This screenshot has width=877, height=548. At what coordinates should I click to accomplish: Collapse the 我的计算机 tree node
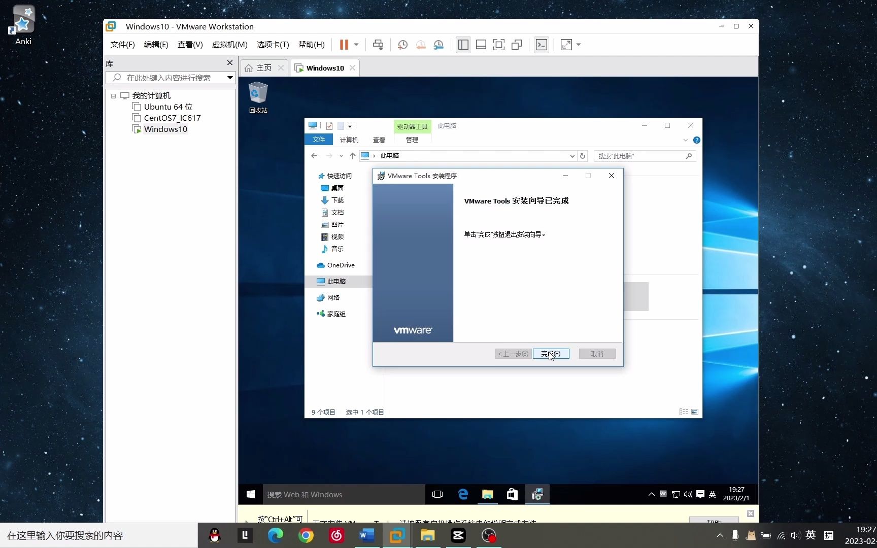coord(113,96)
